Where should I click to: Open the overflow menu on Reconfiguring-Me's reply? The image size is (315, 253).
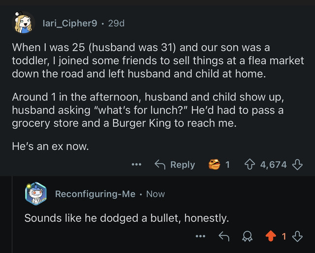pos(200,236)
